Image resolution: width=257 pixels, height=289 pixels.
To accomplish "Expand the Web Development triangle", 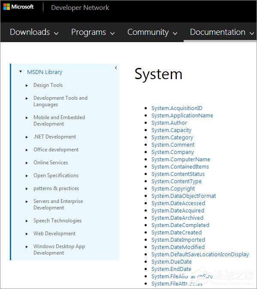I will pos(27,234).
